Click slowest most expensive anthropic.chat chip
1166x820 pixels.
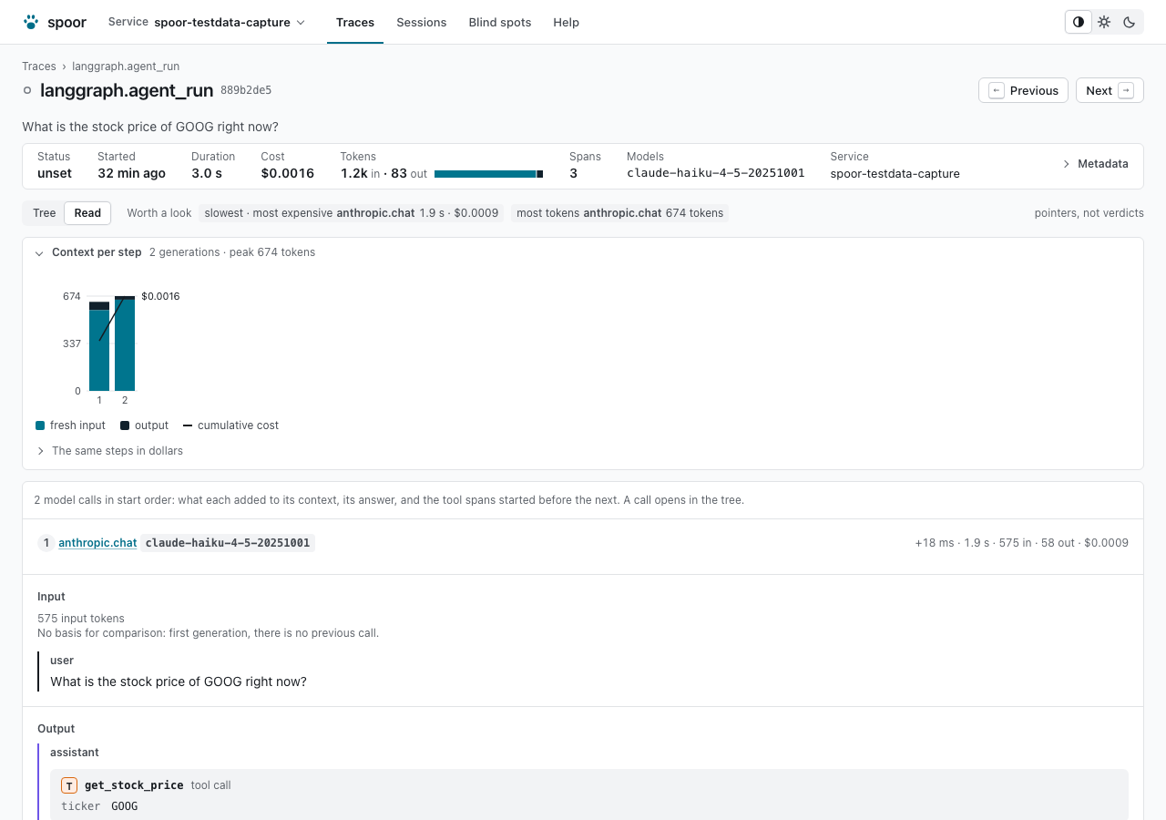352,213
